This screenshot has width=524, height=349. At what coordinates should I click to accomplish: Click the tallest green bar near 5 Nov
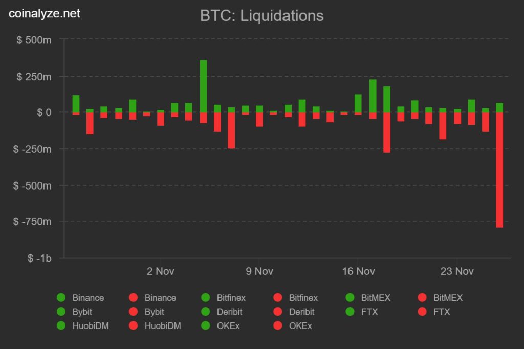click(x=204, y=86)
